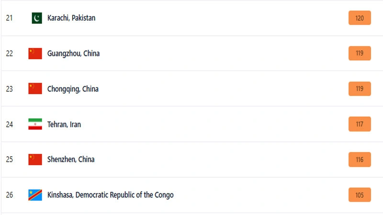The image size is (383, 215).
Task: Open Kinshasa, Democratic Republic of the Congo
Action: click(x=110, y=195)
